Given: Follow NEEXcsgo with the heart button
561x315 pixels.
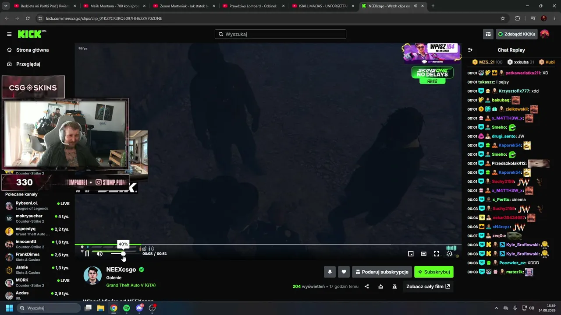Looking at the screenshot, I should coord(344,272).
